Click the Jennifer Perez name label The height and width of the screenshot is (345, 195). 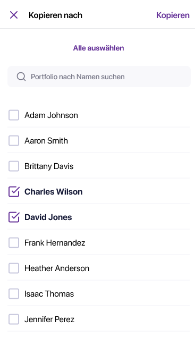49,319
